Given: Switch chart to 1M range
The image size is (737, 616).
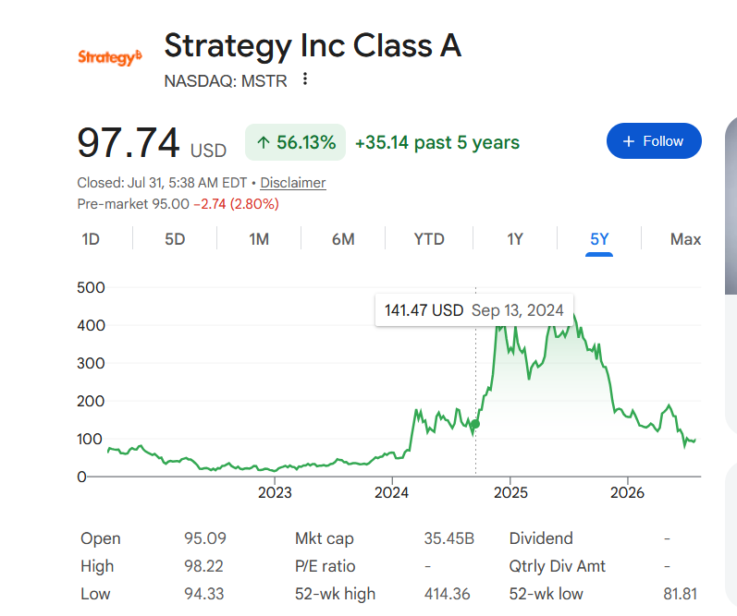Looking at the screenshot, I should [259, 239].
